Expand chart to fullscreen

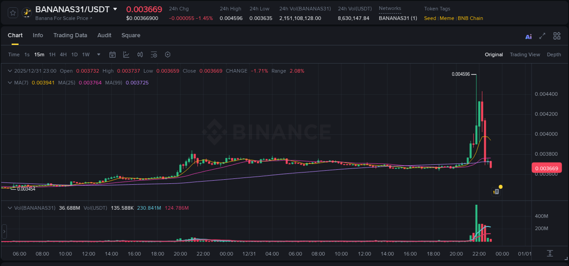[542, 36]
